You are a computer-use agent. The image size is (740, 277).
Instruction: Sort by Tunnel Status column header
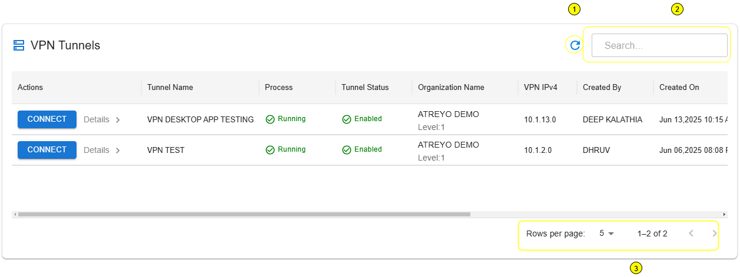[365, 88]
